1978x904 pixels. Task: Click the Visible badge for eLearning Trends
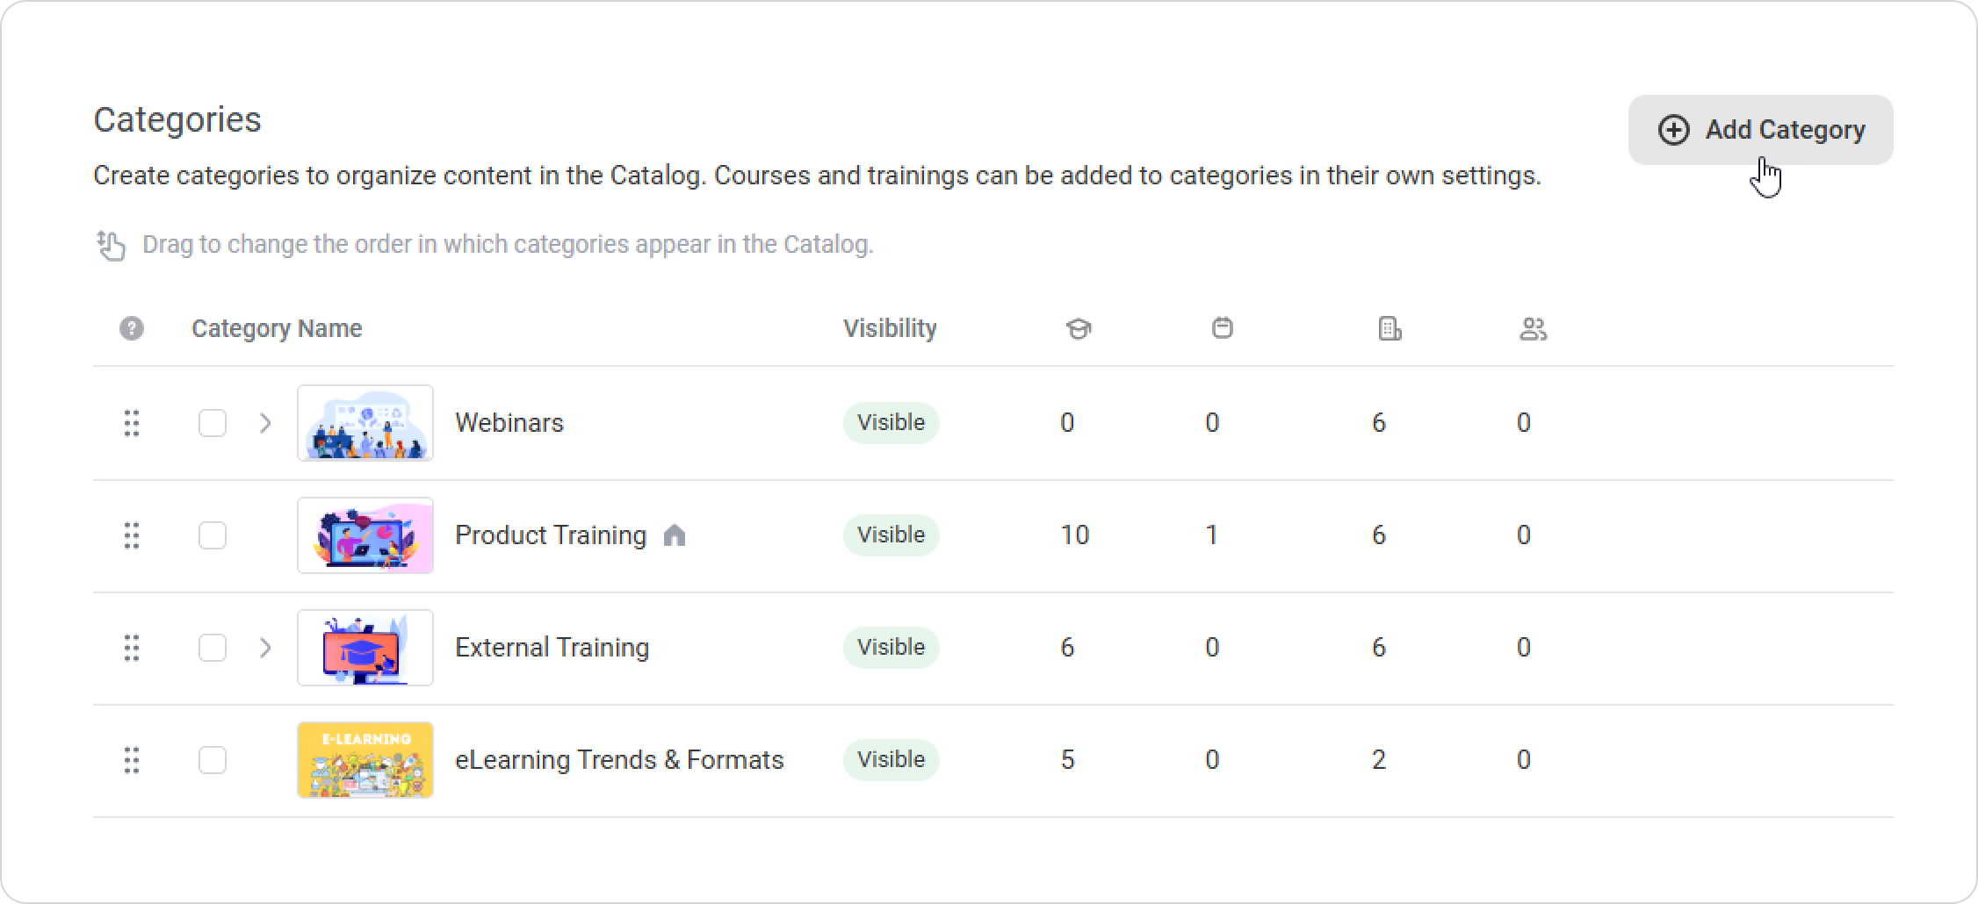[x=891, y=760]
